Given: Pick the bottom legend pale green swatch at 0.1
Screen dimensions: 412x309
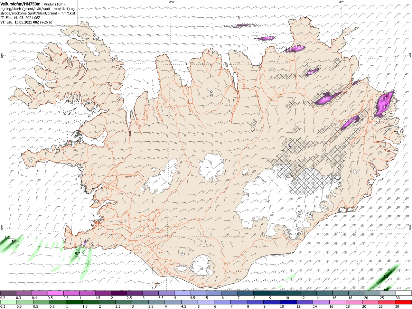Looking at the screenshot, I should (x=8, y=302).
